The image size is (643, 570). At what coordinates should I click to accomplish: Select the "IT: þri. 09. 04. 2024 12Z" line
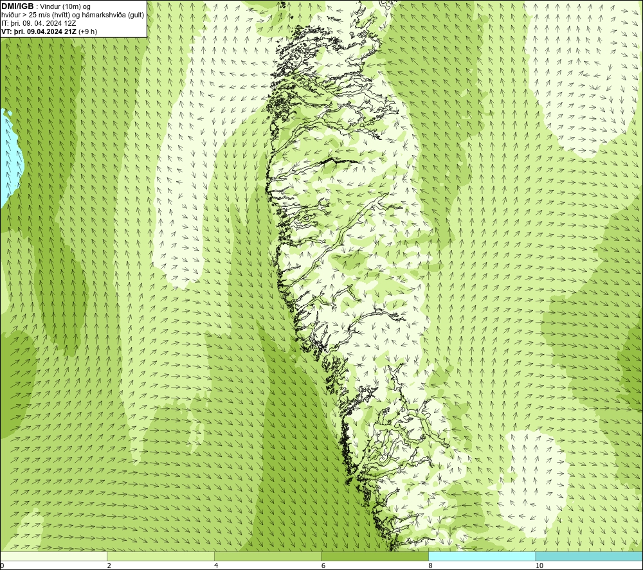[x=39, y=23]
